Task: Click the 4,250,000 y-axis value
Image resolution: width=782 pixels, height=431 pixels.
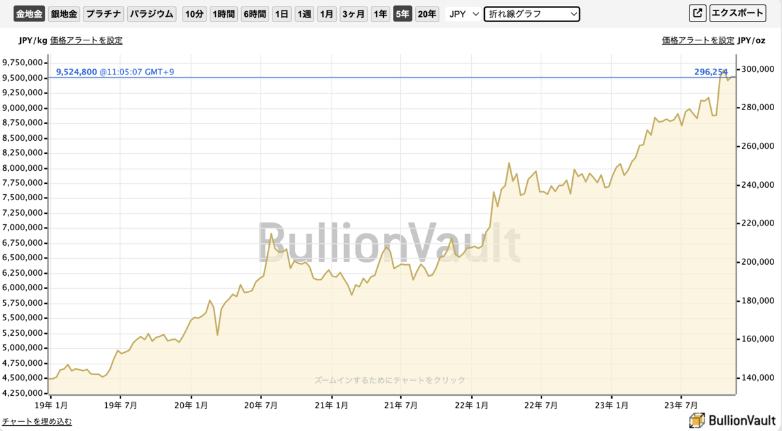Action: click(23, 393)
